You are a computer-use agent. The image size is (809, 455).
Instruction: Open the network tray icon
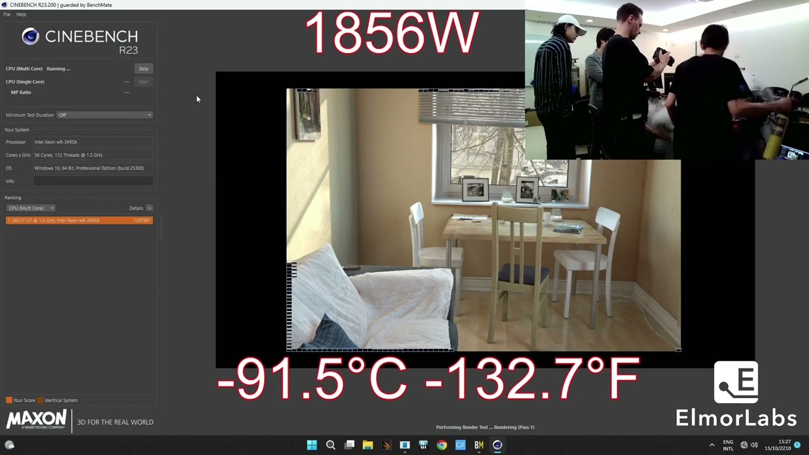coord(744,445)
